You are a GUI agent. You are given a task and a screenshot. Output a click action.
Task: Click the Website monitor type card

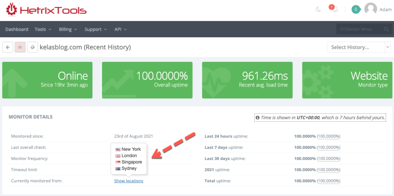point(347,80)
